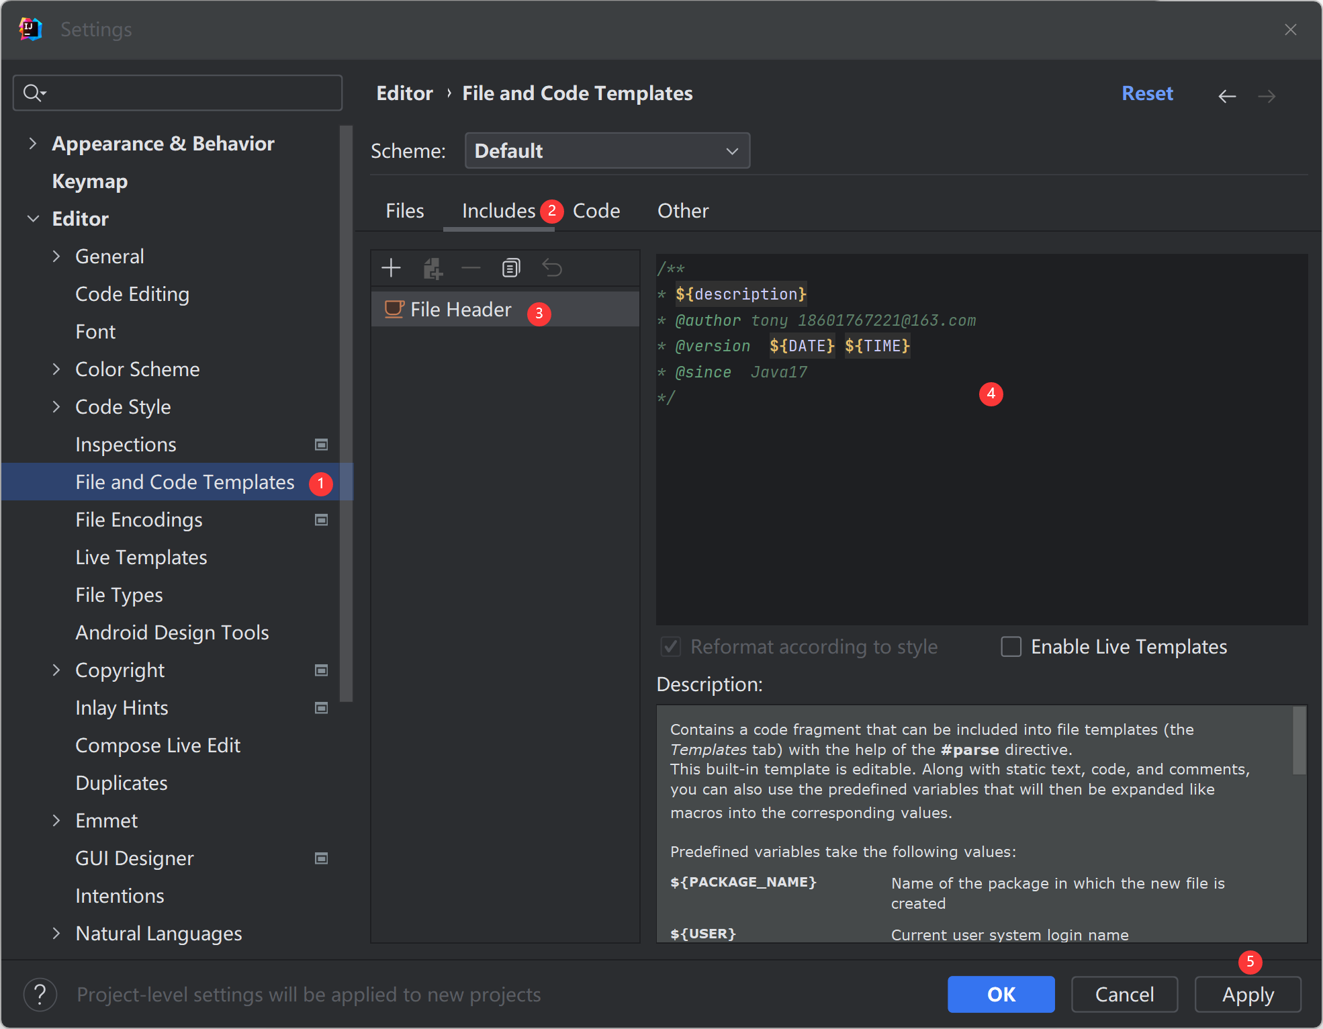Expand the Emmet node
The width and height of the screenshot is (1323, 1029).
click(x=56, y=821)
